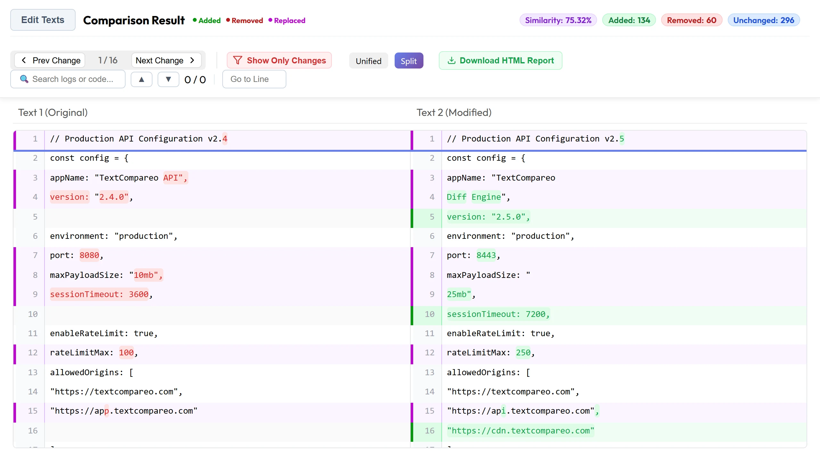
Task: Go to Prev Change
Action: point(50,61)
